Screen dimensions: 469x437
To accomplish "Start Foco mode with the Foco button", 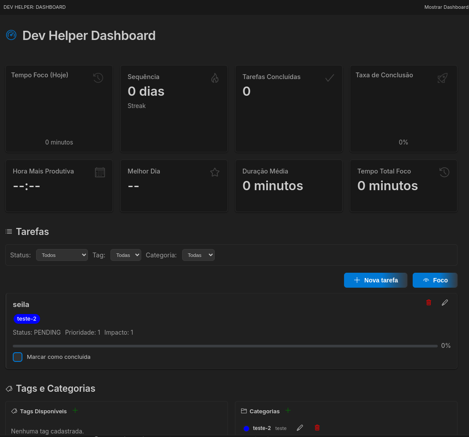I will pyautogui.click(x=435, y=280).
